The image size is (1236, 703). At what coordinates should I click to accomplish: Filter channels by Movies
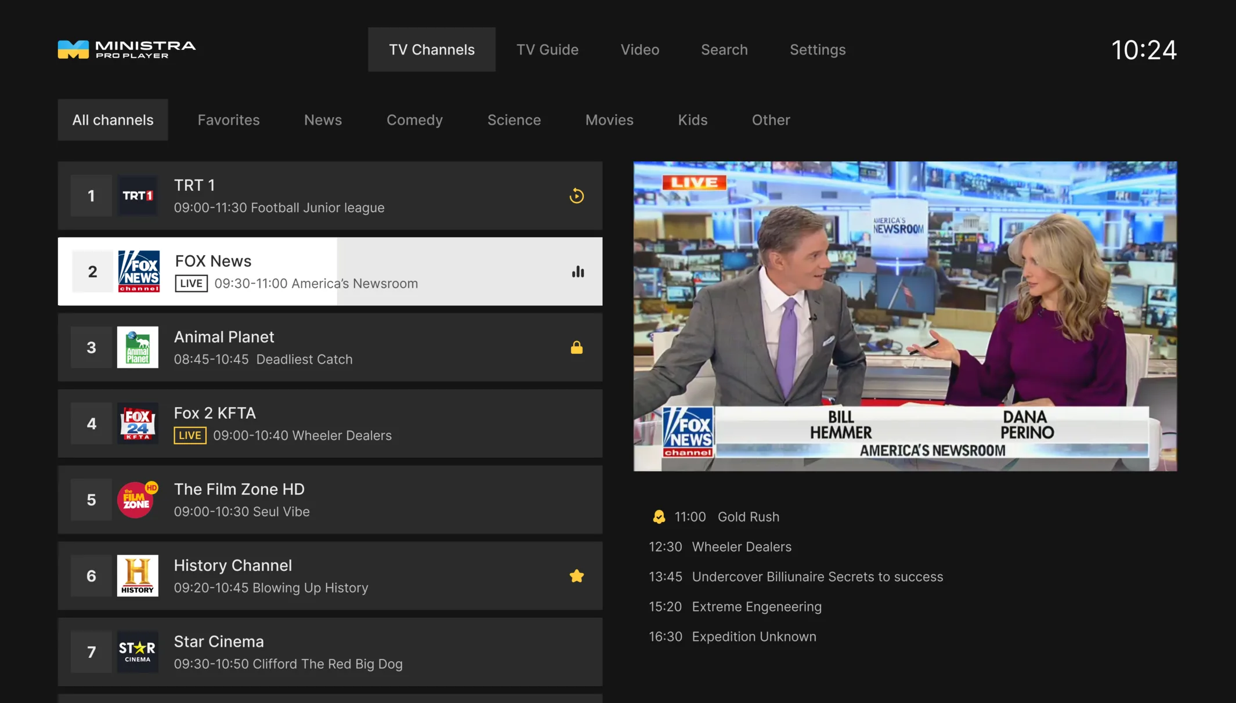pos(609,120)
